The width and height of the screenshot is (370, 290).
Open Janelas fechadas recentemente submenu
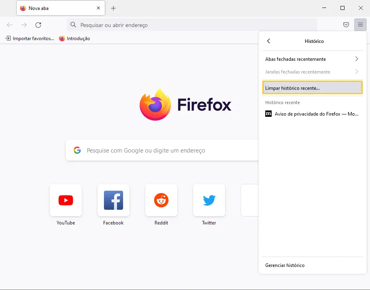coord(312,72)
